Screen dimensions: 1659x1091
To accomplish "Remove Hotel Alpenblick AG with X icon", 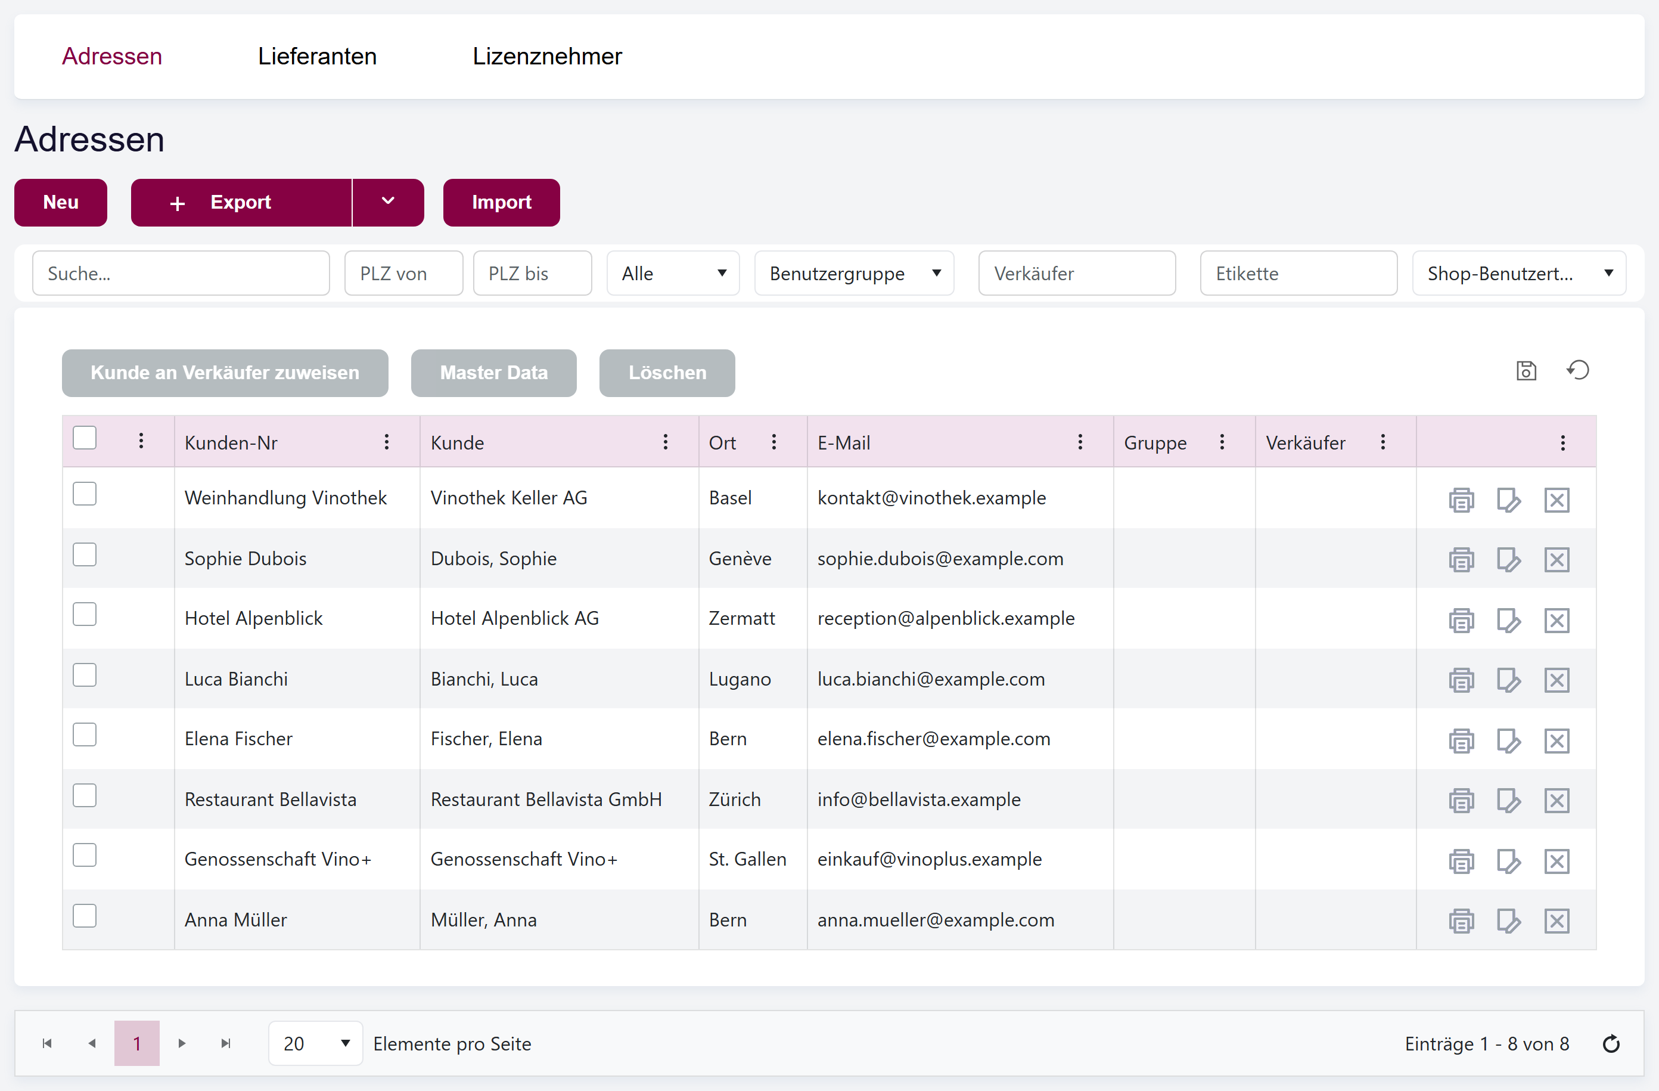I will point(1557,620).
